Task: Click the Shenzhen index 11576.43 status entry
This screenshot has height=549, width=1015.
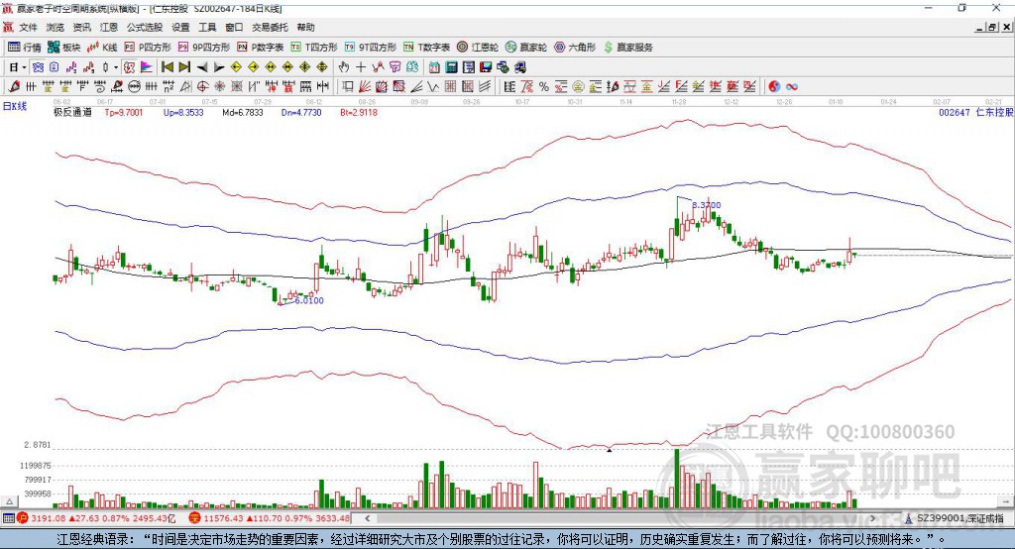Action: click(x=270, y=518)
